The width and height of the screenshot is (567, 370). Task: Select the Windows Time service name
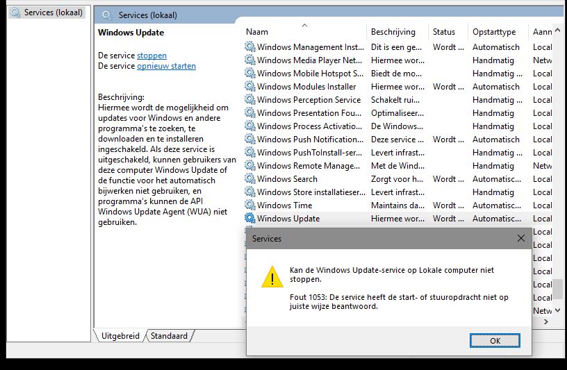pyautogui.click(x=285, y=205)
